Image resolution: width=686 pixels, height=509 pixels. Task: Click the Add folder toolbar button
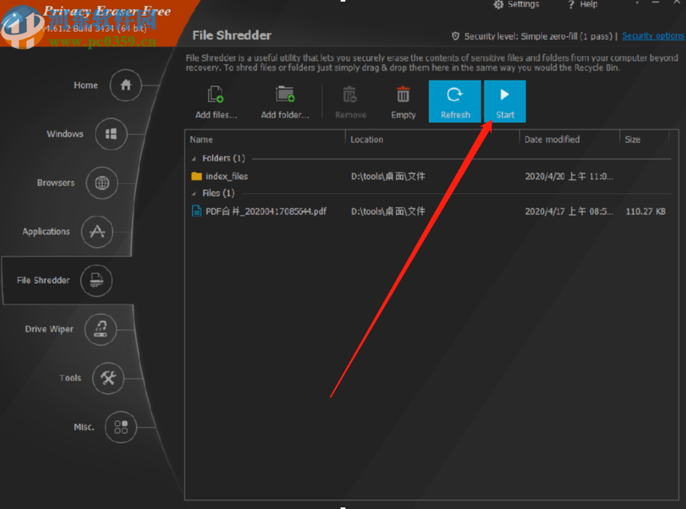285,102
